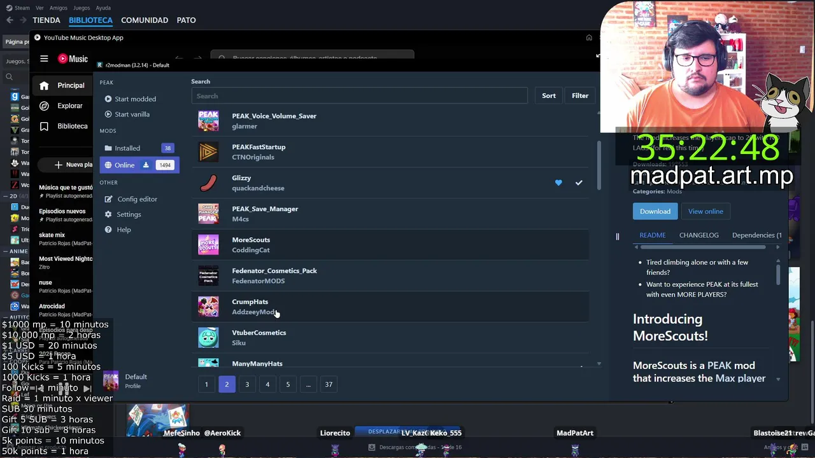Go to page 4 of mods
Image resolution: width=815 pixels, height=458 pixels.
(267, 384)
